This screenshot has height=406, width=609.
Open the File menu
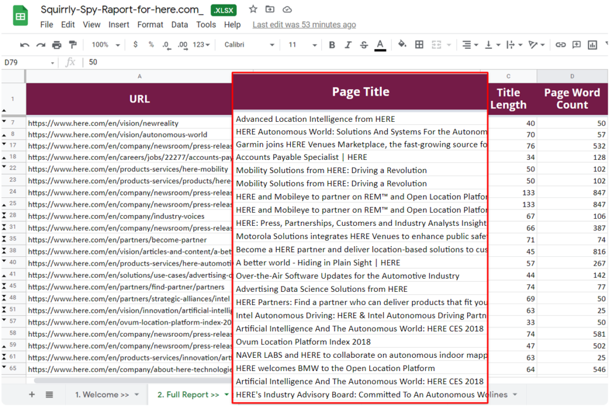pos(46,25)
